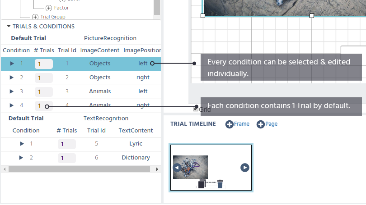Screen dimensions: 366x205
Task: Click the TextRecognition task name
Action: 106,118
